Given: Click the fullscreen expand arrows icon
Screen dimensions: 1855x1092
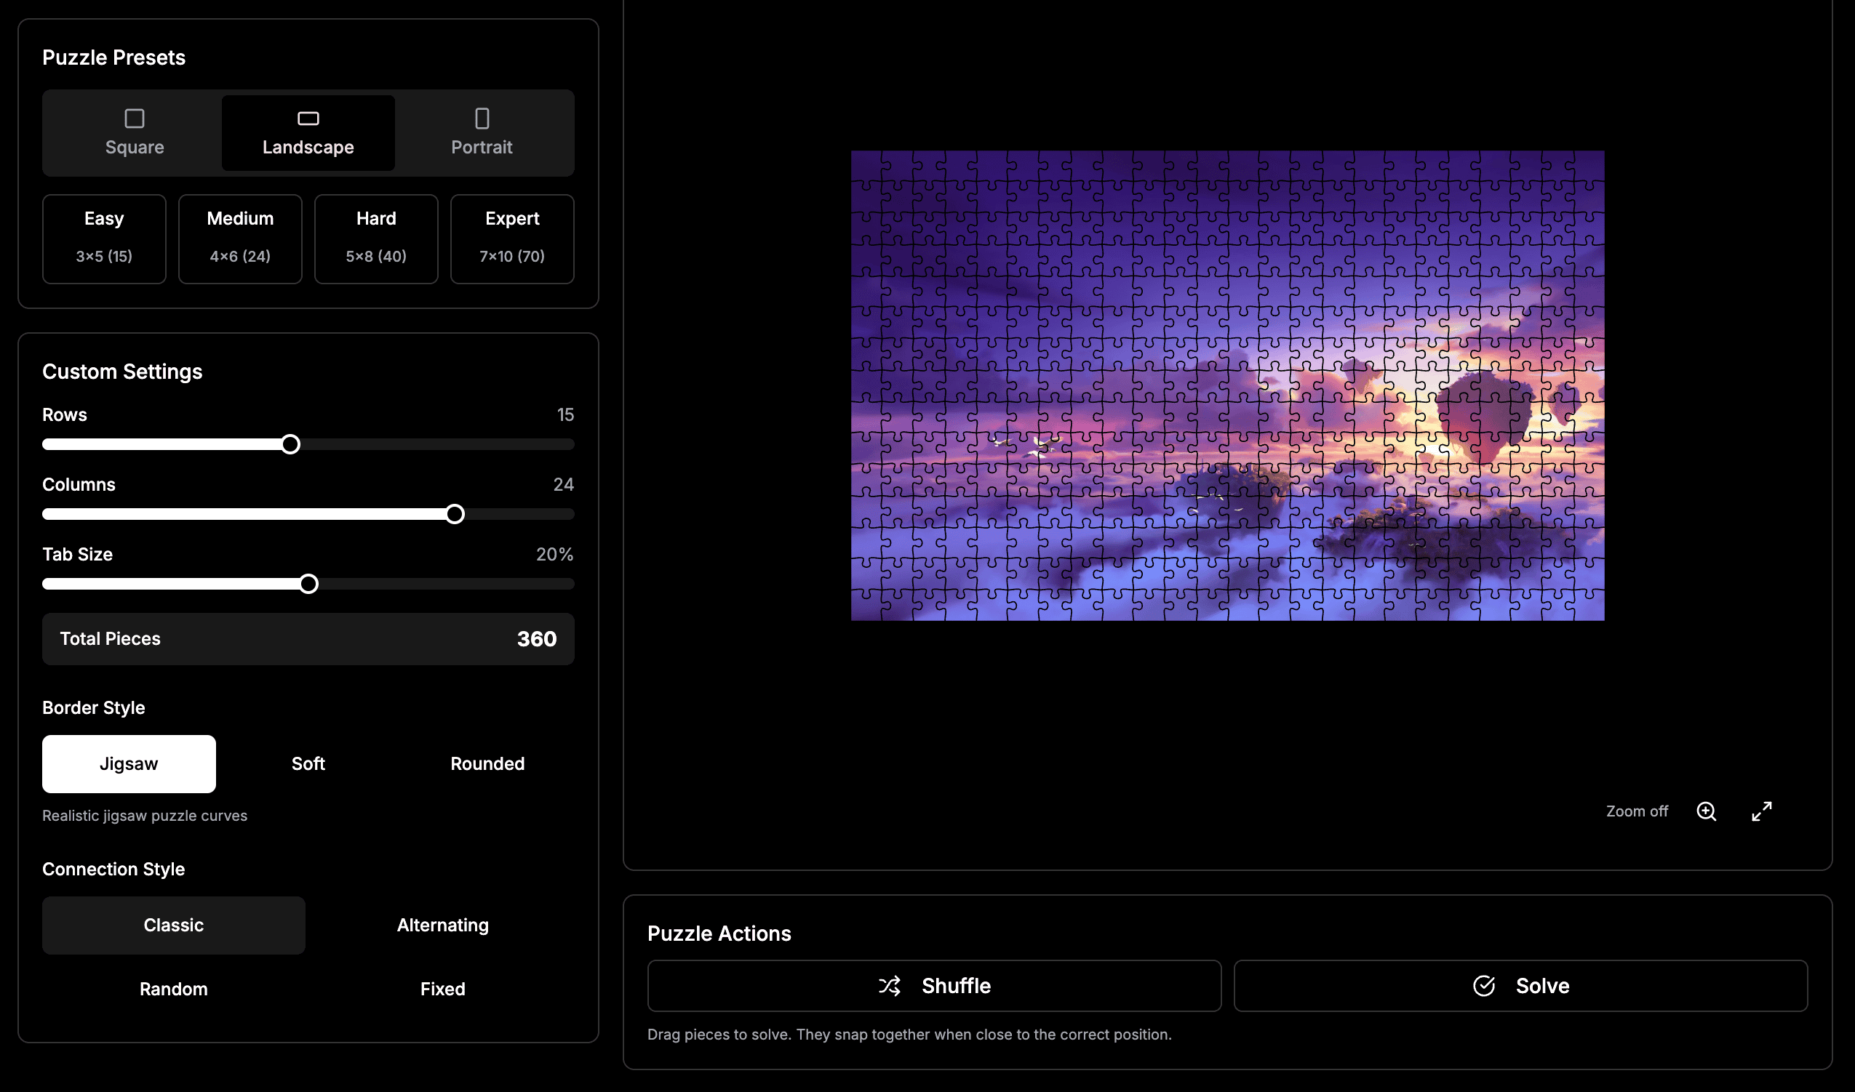Looking at the screenshot, I should pos(1760,811).
